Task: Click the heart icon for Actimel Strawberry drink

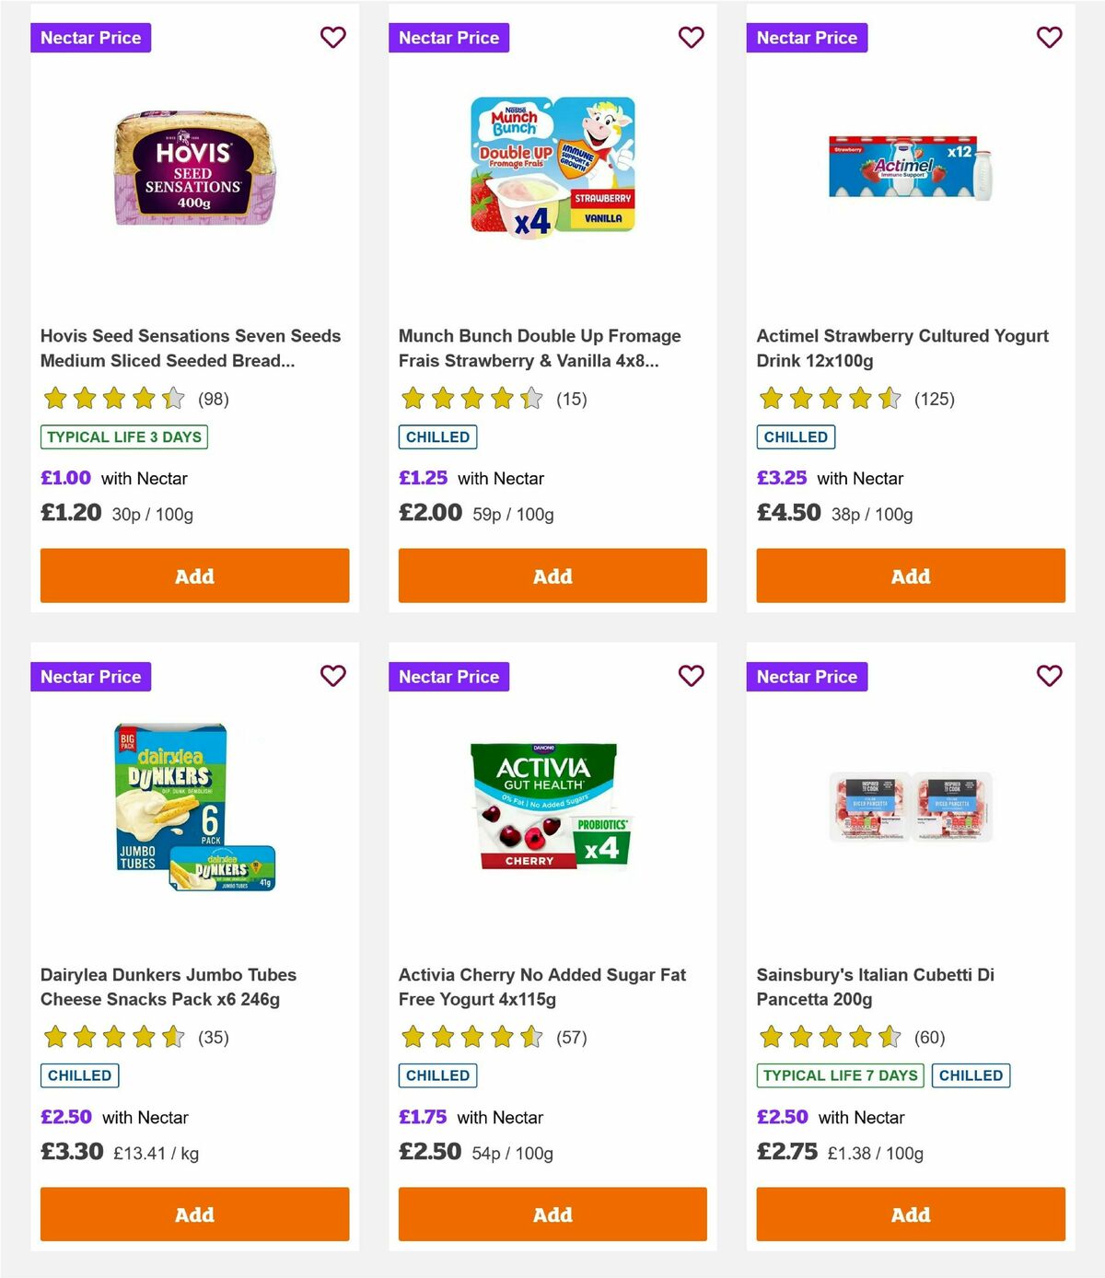Action: coord(1049,37)
